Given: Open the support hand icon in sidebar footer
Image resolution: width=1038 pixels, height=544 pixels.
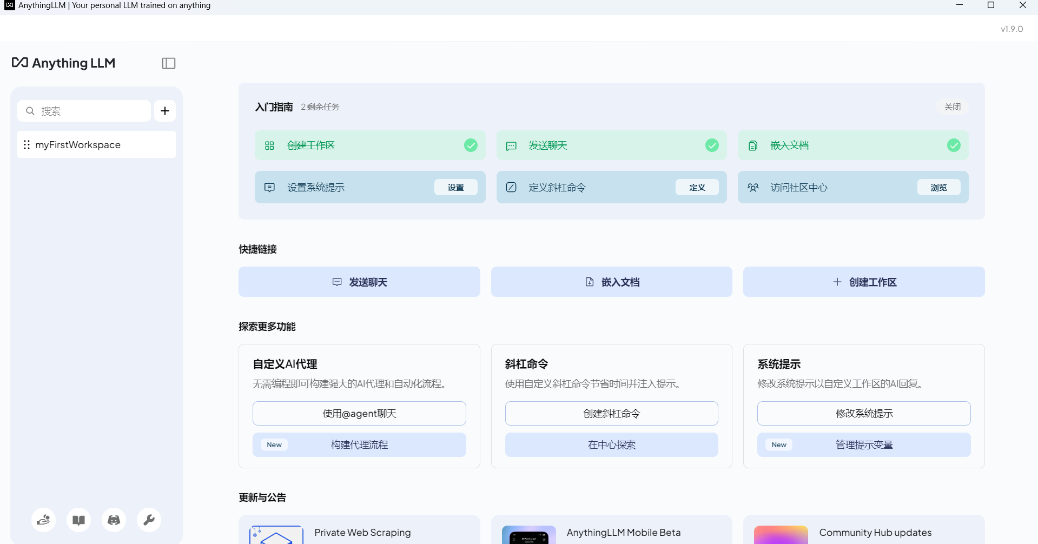Looking at the screenshot, I should (x=43, y=520).
